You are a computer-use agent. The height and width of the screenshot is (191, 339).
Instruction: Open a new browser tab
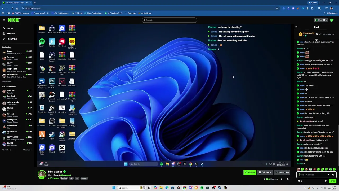(35, 3)
